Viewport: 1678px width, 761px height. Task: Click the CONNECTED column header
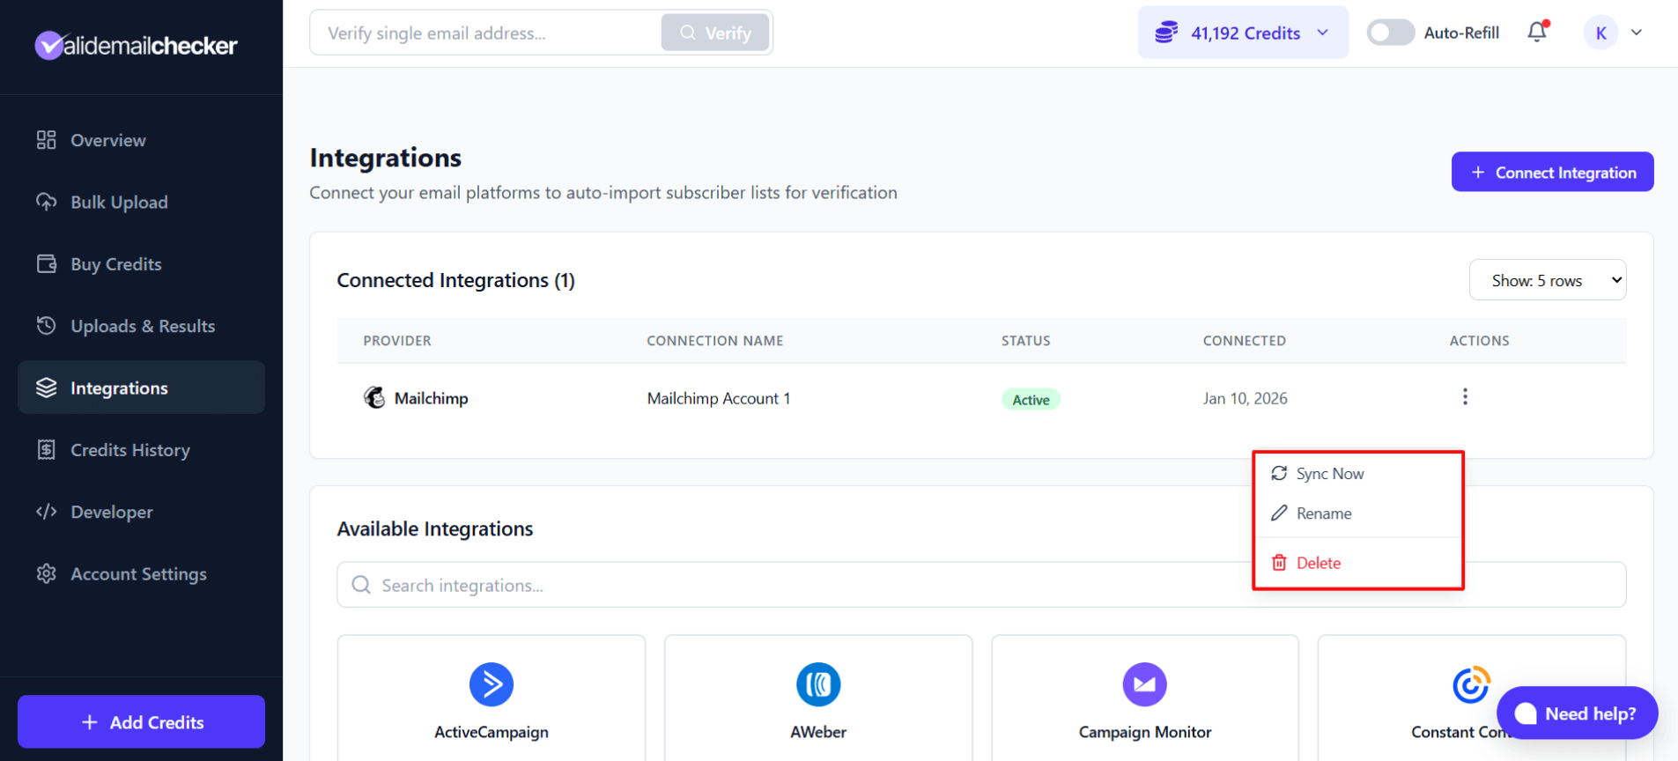click(x=1245, y=341)
